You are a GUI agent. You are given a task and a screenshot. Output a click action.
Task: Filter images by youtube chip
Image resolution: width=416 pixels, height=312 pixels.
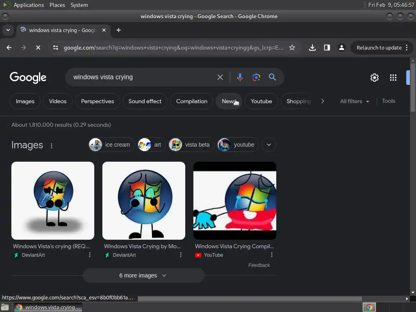pyautogui.click(x=238, y=145)
